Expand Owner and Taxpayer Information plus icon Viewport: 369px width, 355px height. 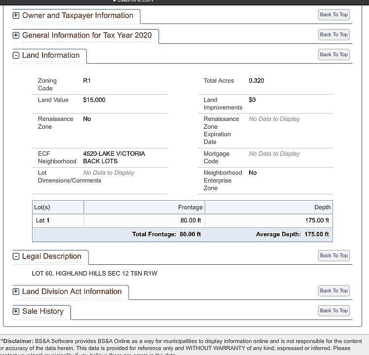(x=16, y=15)
